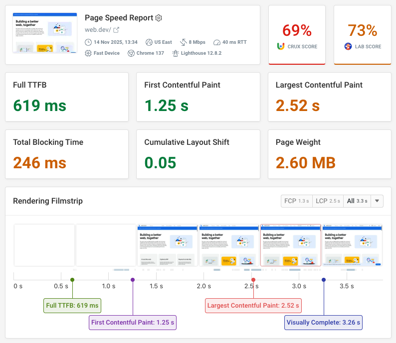Open the Full TTFB metric card
The image size is (396, 343).
(x=67, y=97)
